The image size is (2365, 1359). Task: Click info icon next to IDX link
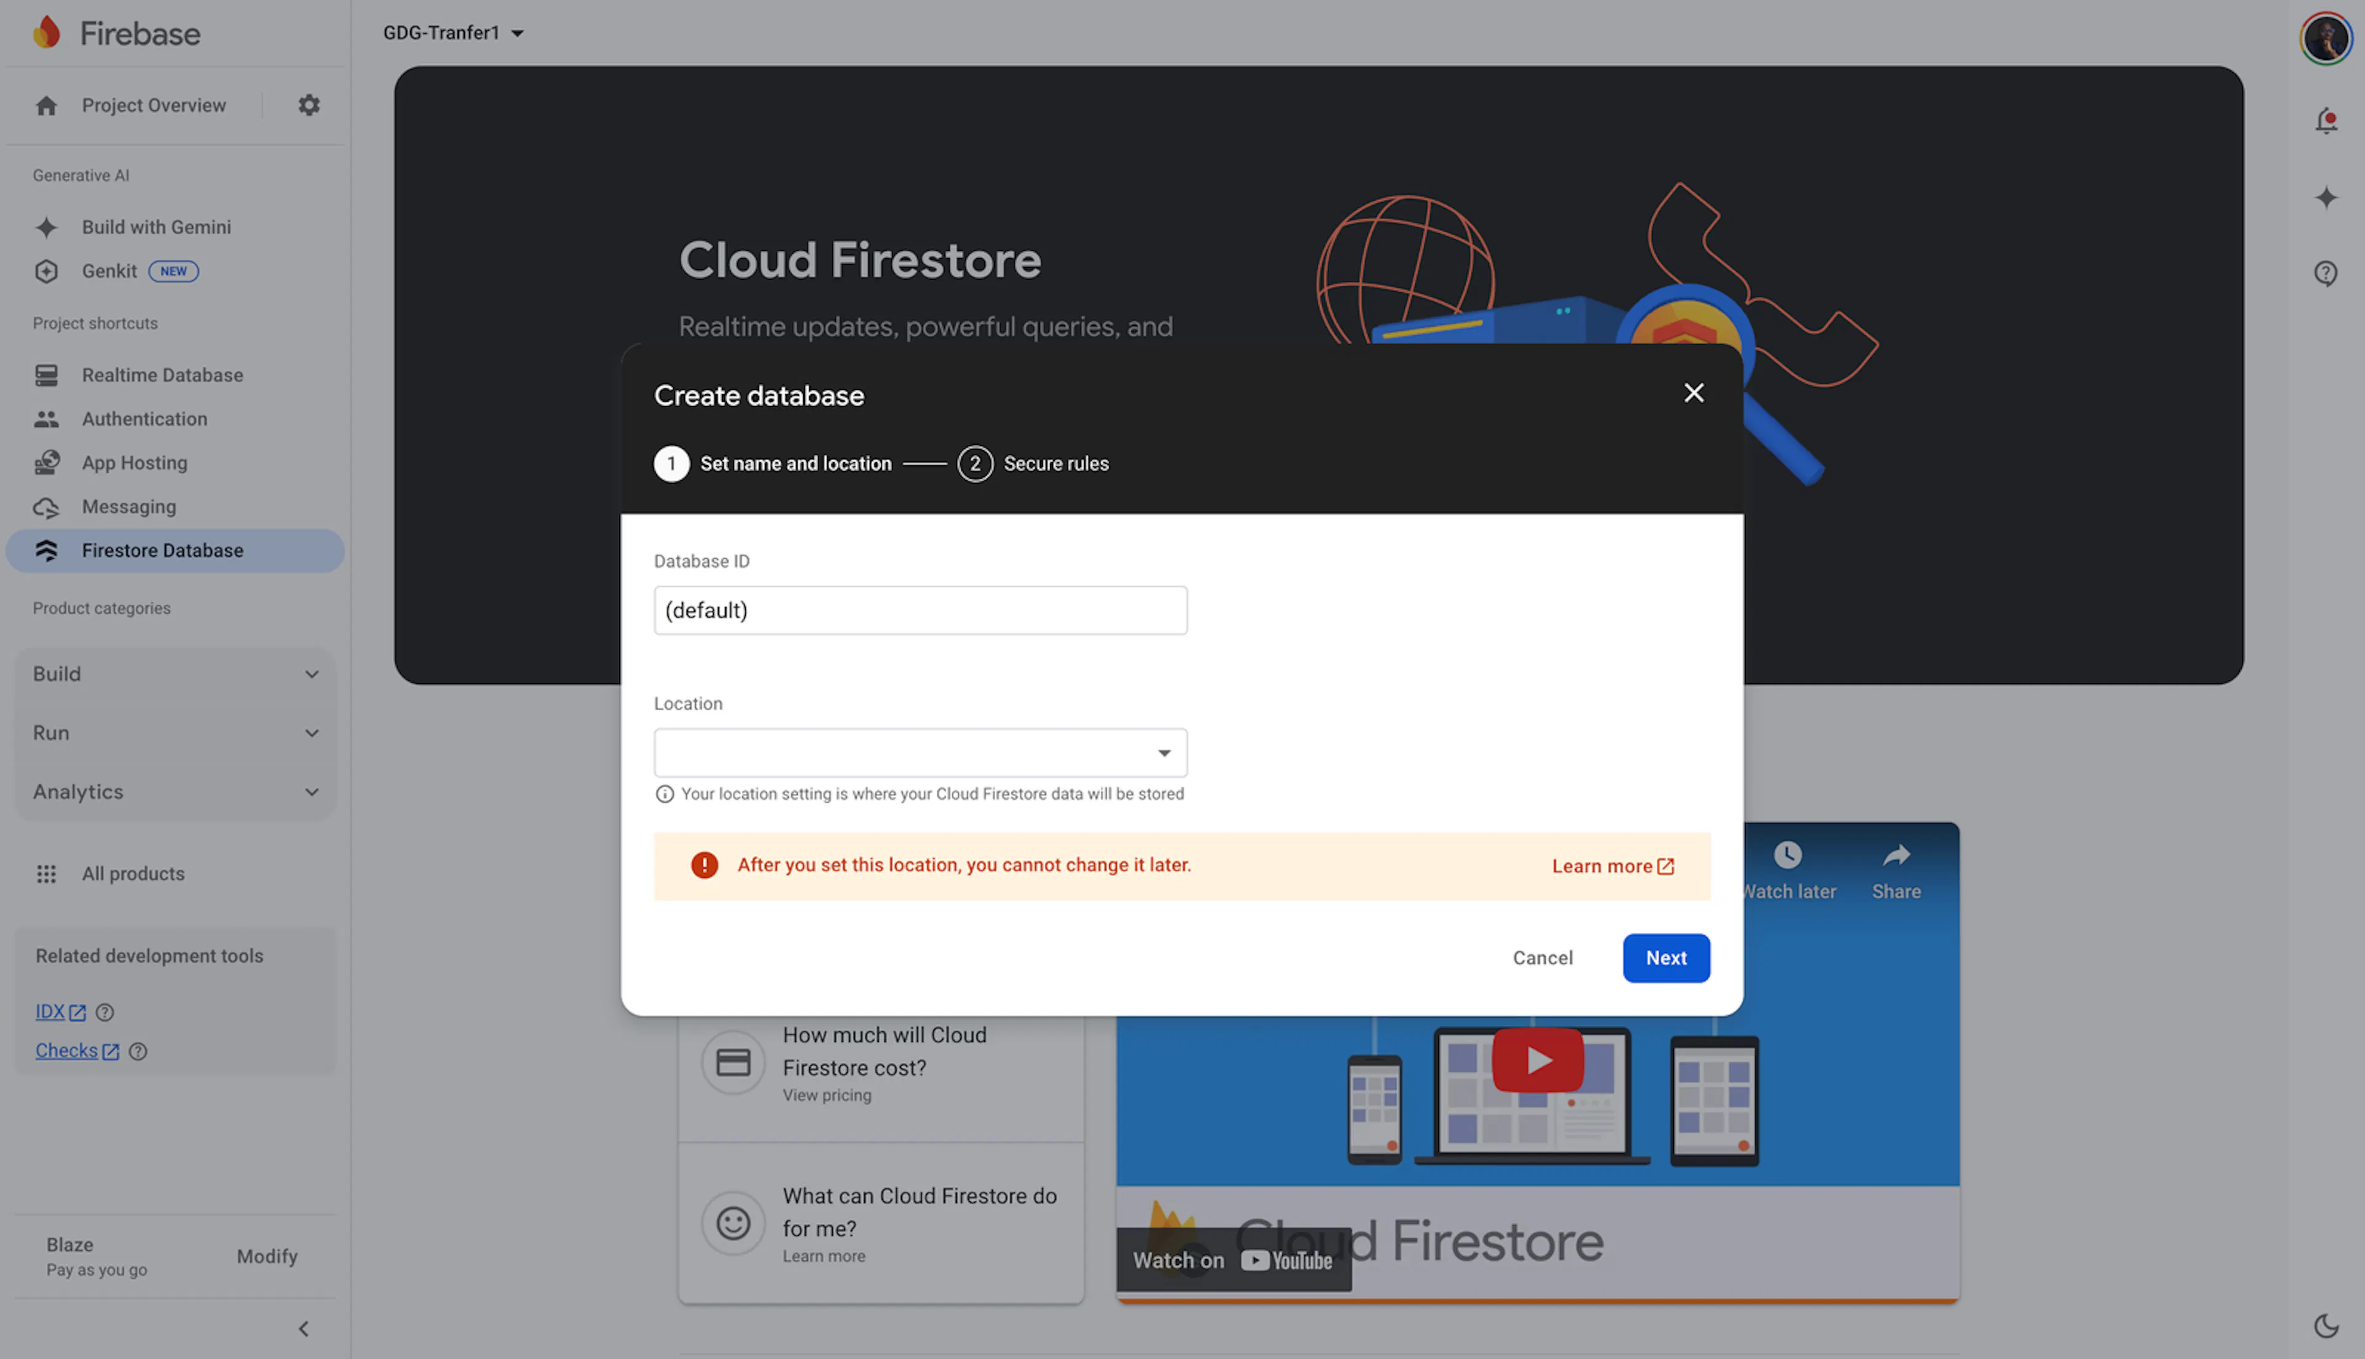[x=105, y=1012]
